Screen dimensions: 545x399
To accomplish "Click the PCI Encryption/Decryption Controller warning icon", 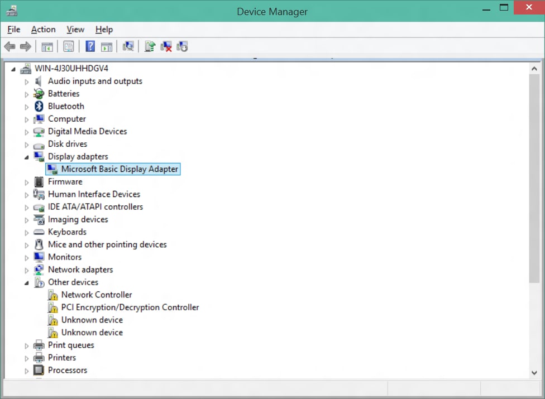I will pos(52,307).
